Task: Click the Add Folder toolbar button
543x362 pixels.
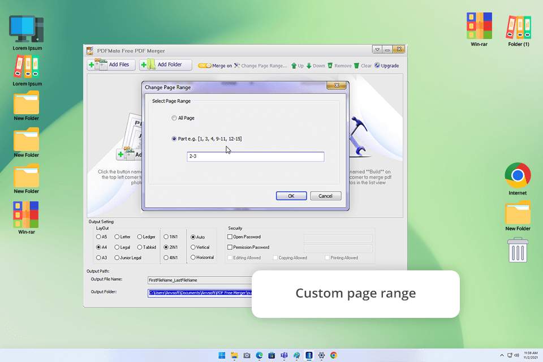Action: click(165, 65)
